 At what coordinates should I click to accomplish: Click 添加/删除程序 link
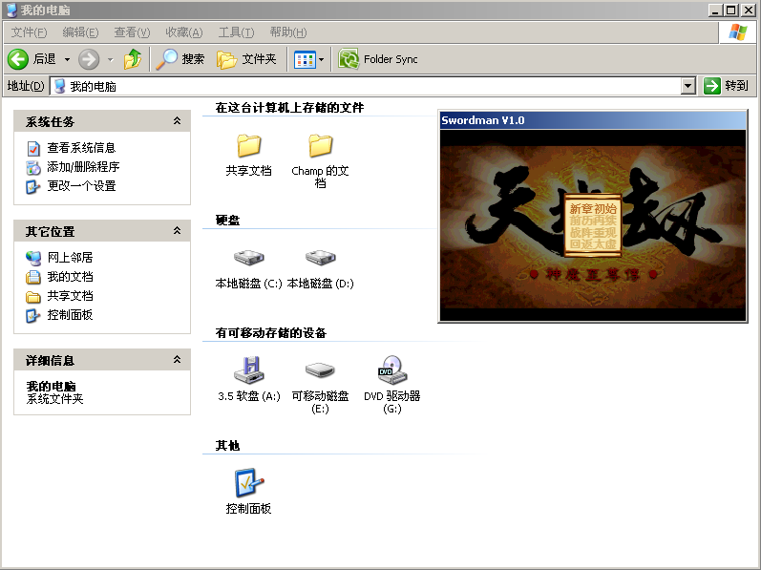coord(83,167)
